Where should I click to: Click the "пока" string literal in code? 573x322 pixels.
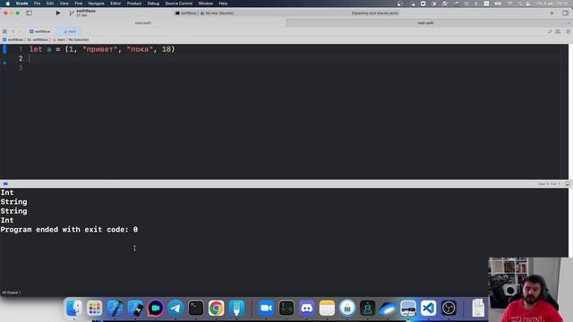click(140, 49)
